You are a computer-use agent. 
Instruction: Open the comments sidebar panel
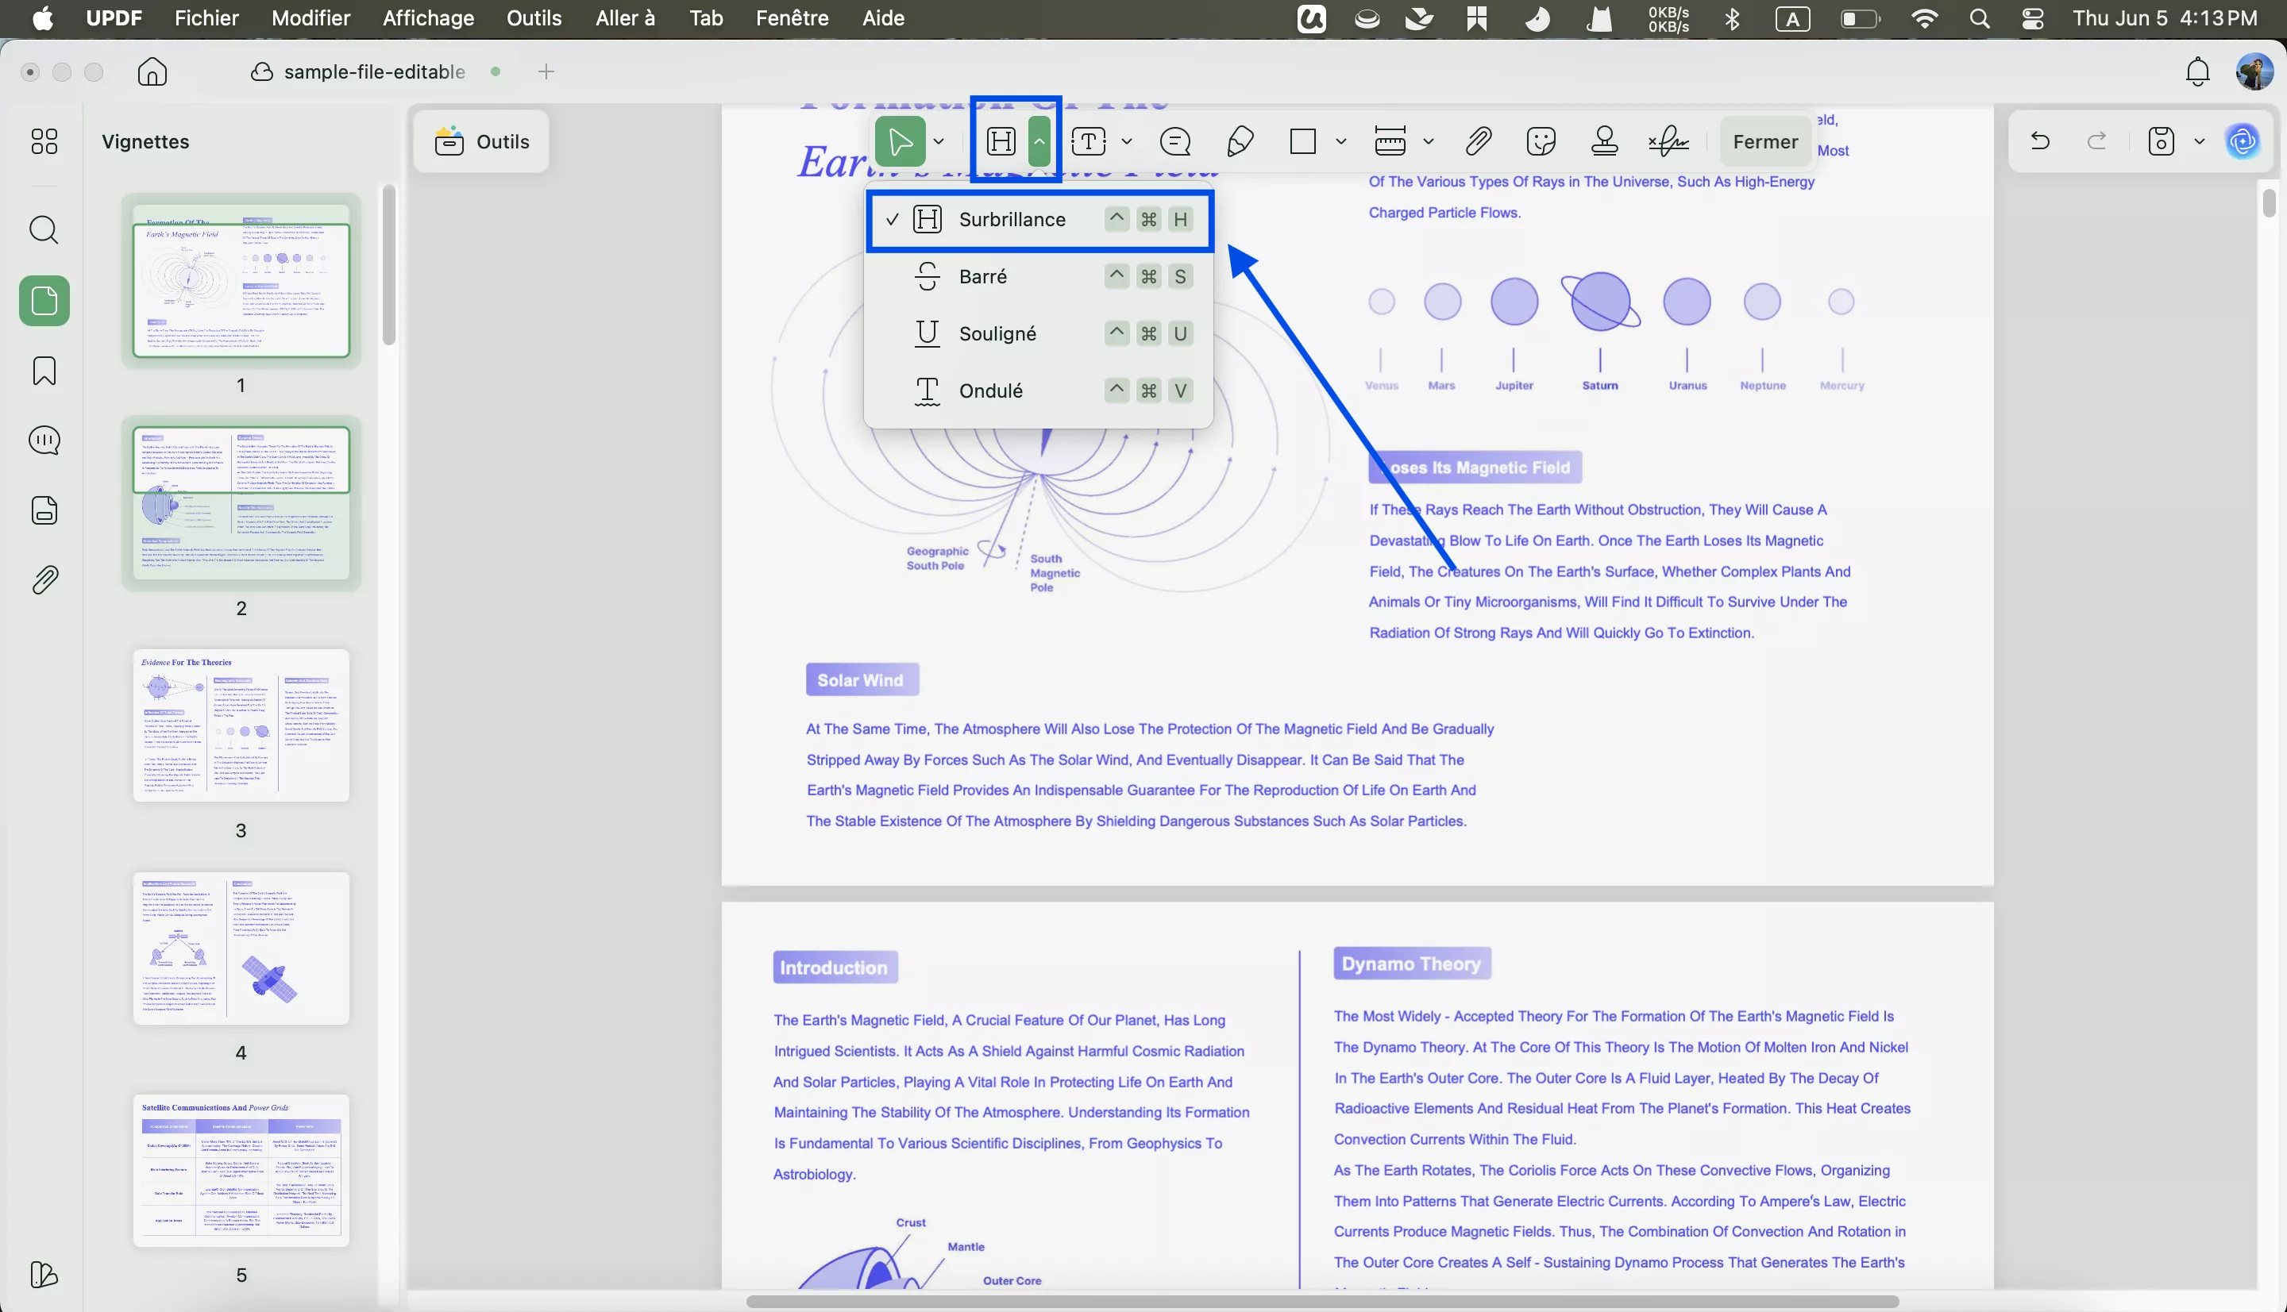pyautogui.click(x=44, y=441)
